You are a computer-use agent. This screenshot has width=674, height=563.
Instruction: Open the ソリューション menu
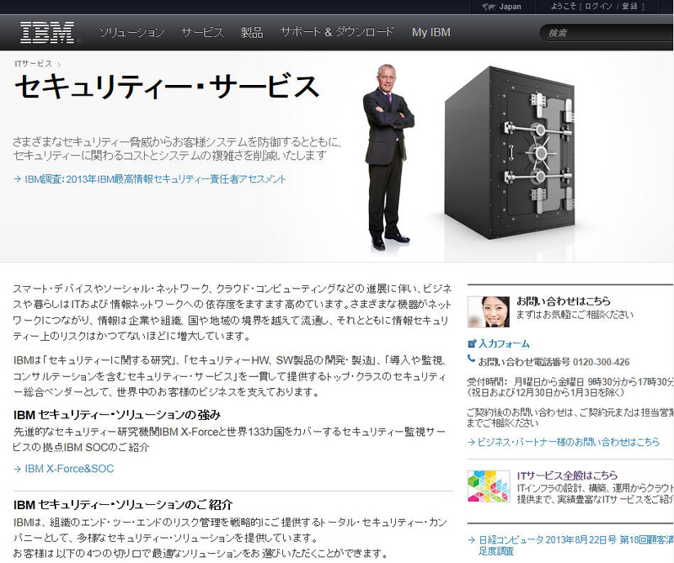(x=131, y=33)
